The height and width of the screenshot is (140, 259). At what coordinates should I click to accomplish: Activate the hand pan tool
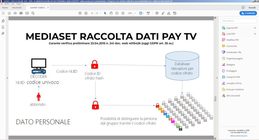tap(111, 13)
